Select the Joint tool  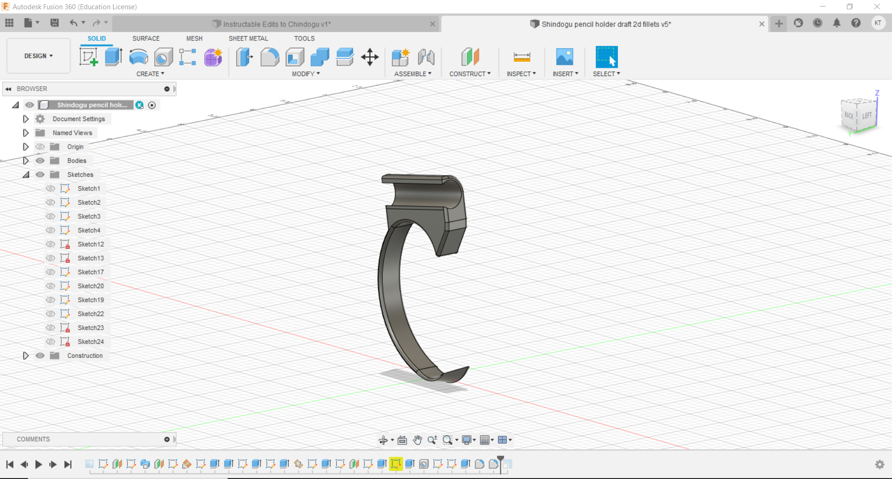point(426,57)
